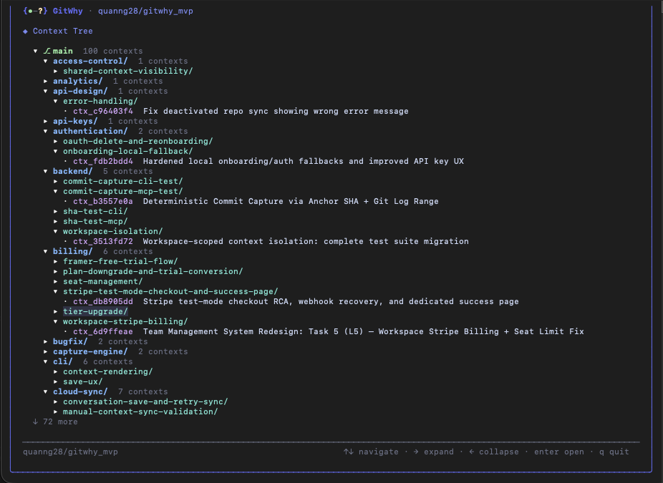Expand the framer-free-trial-flow/ arrow

coord(56,262)
